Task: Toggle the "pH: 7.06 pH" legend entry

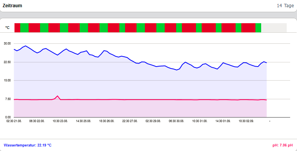Action: [283, 145]
